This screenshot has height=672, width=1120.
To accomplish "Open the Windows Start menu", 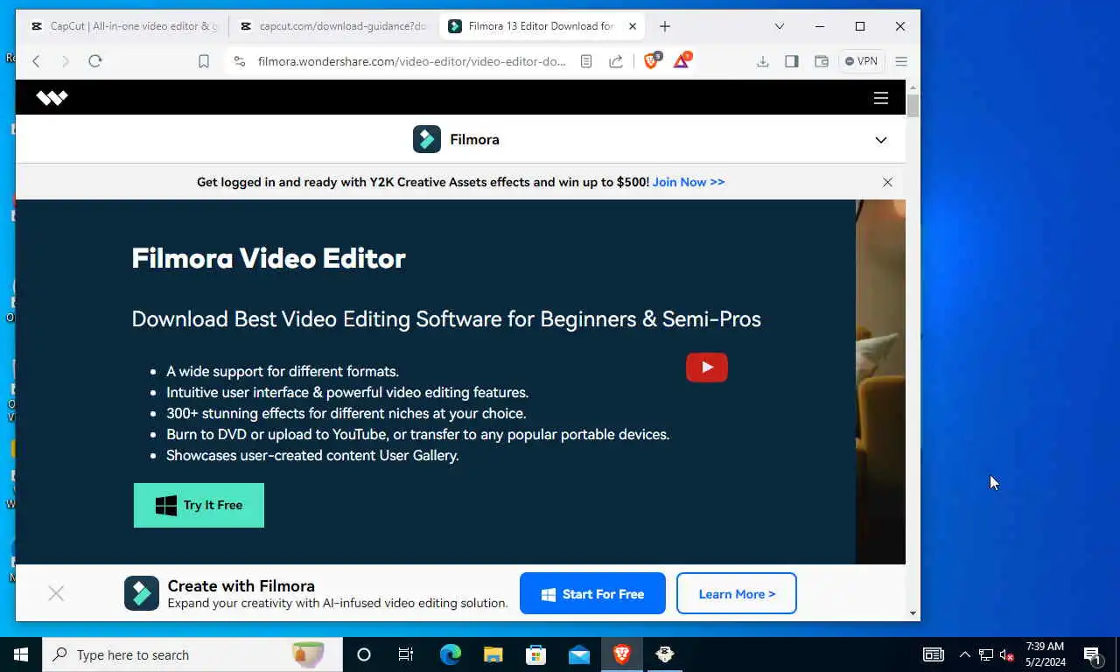I will coord(21,654).
